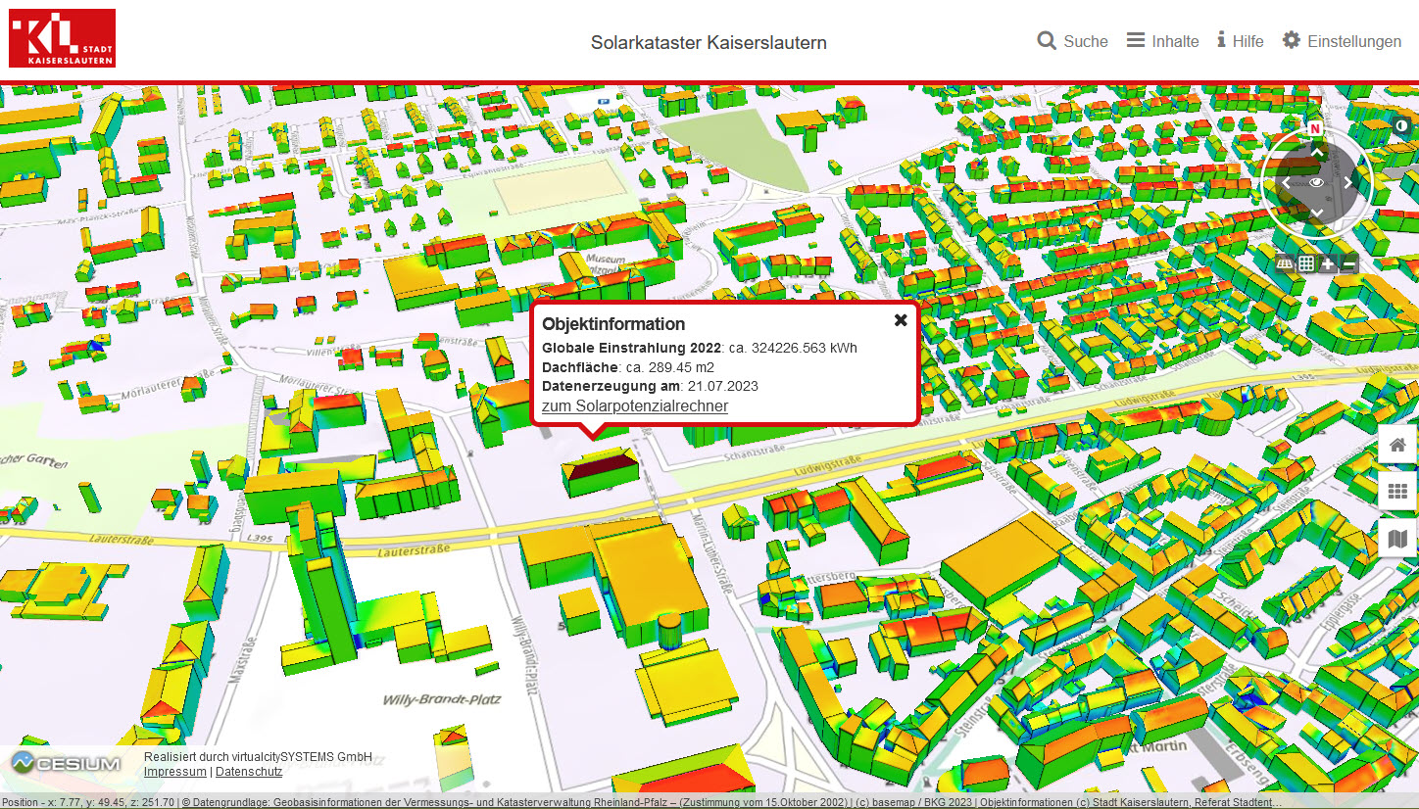Follow the zum Solarpotenzialrechner link
The width and height of the screenshot is (1419, 809).
(635, 406)
